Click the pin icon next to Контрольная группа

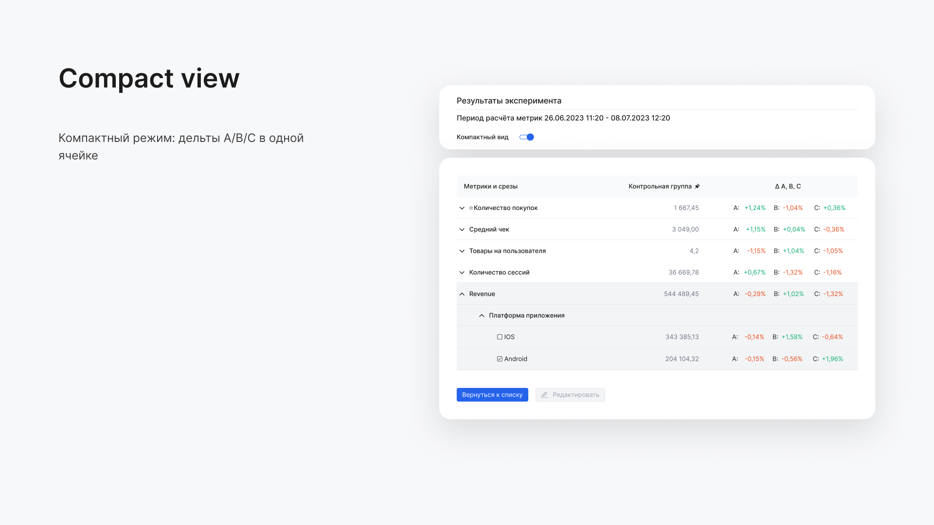pos(698,186)
